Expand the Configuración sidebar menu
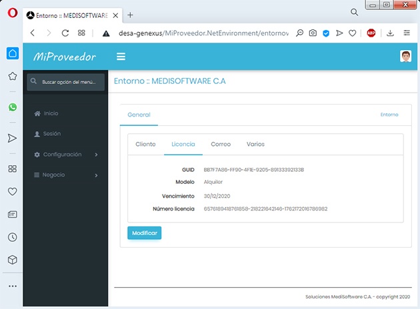Image resolution: width=420 pixels, height=309 pixels. [x=65, y=154]
